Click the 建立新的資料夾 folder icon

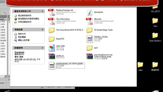click(x=16, y=16)
